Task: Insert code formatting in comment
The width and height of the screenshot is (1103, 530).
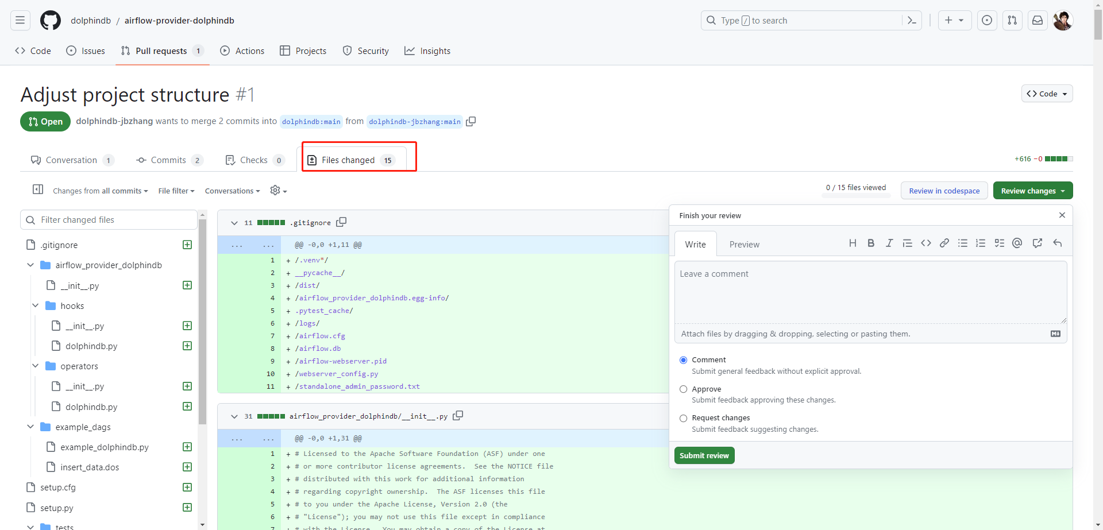Action: pos(926,243)
